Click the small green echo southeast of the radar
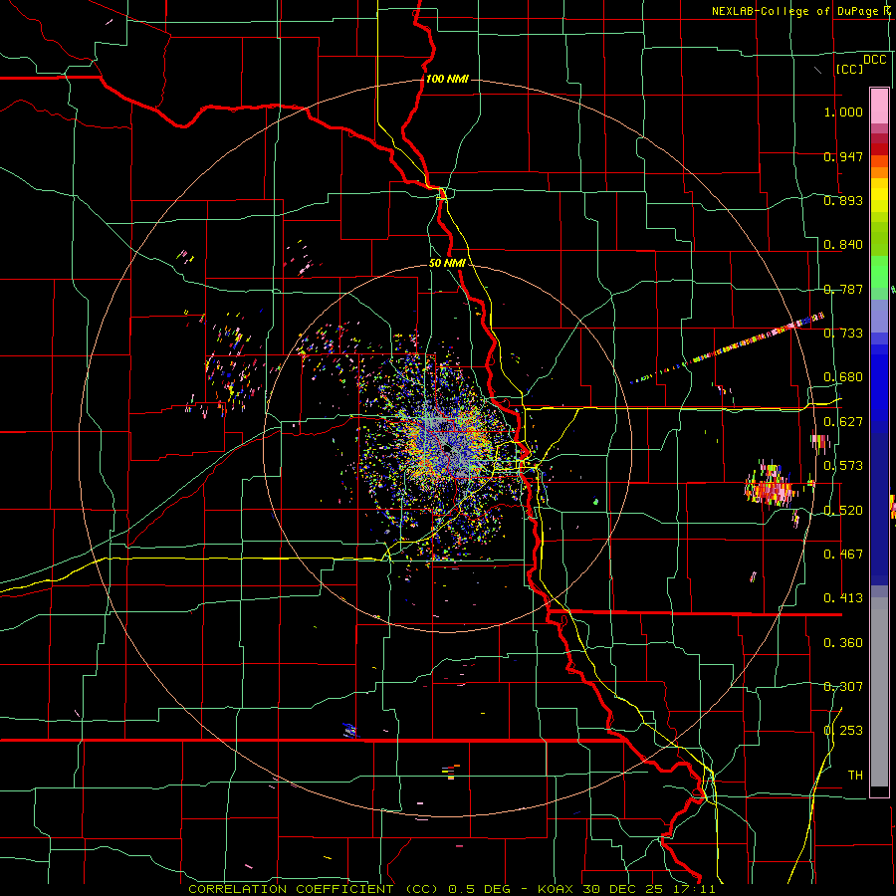The image size is (896, 896). [596, 502]
